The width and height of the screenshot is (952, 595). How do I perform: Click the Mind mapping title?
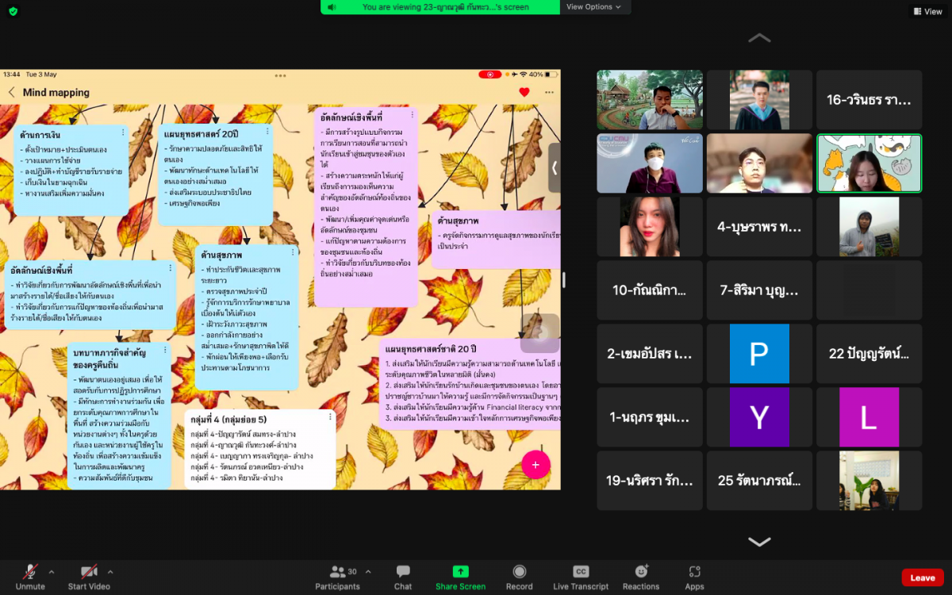56,92
